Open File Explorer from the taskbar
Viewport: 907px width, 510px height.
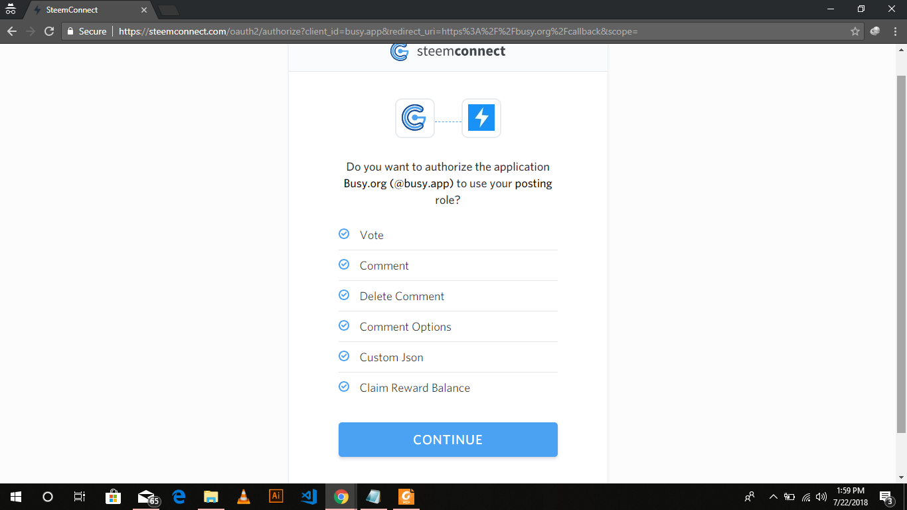[211, 497]
